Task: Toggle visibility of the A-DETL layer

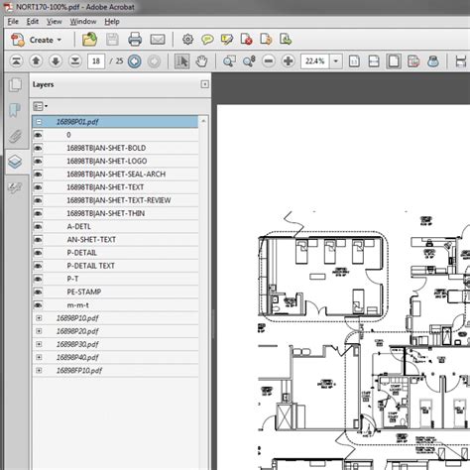Action: pyautogui.click(x=39, y=226)
